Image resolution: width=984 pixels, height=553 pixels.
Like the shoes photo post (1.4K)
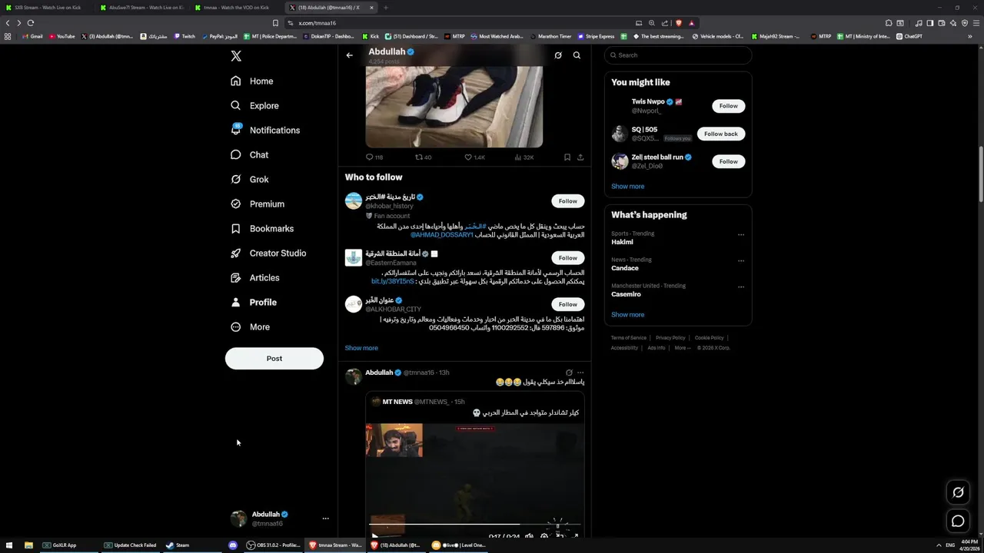pos(474,157)
